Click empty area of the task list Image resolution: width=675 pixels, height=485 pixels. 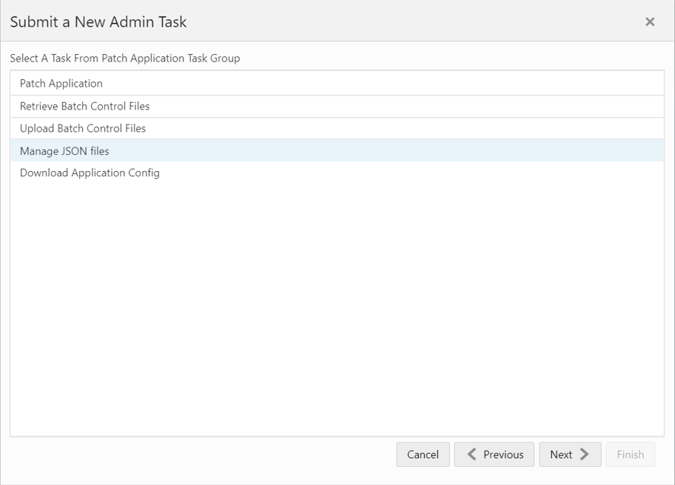coord(337,310)
